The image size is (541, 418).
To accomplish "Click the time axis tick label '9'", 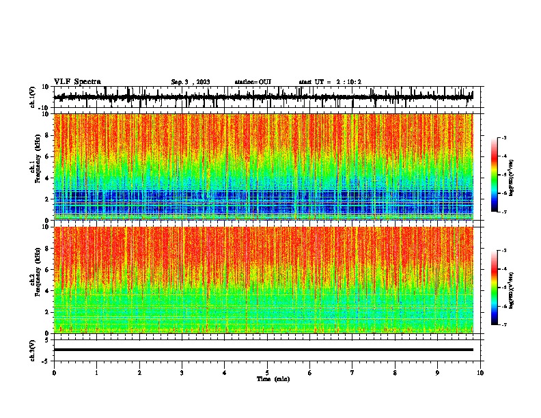I will (437, 373).
